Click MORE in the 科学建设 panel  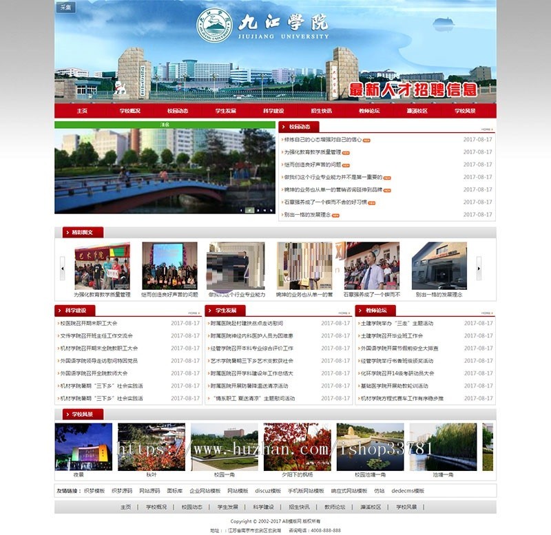[194, 313]
